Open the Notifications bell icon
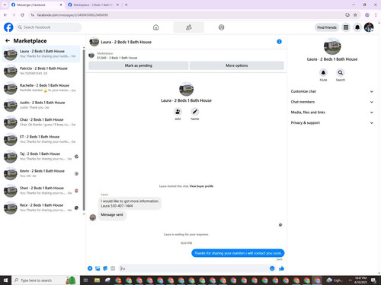381x285 pixels. (357, 27)
